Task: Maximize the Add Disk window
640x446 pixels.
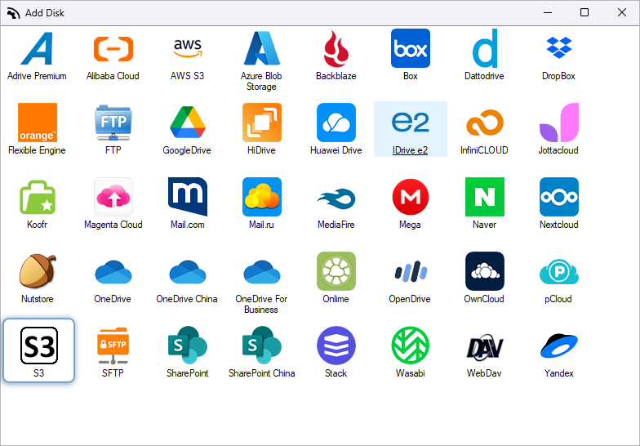Action: tap(584, 13)
